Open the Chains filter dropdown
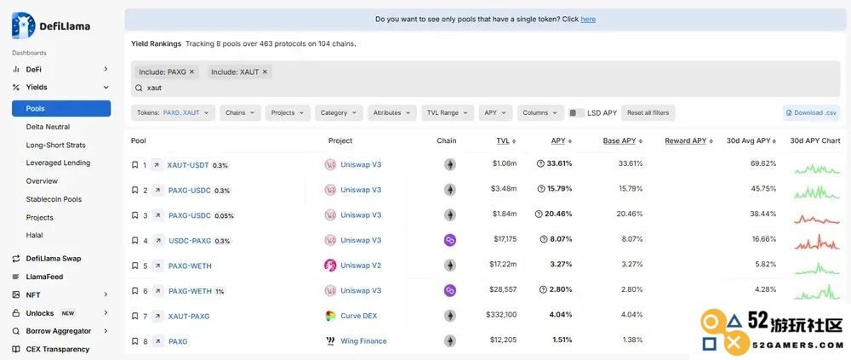This screenshot has width=851, height=360. click(x=240, y=113)
